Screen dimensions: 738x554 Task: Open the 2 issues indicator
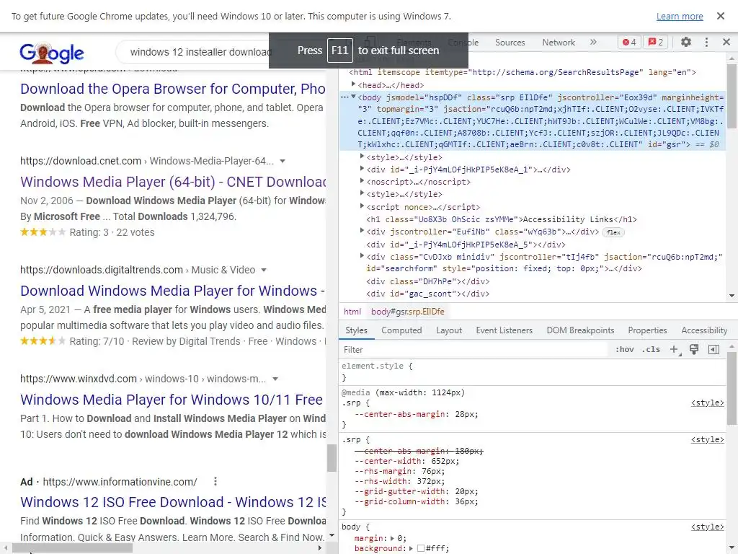tap(656, 42)
